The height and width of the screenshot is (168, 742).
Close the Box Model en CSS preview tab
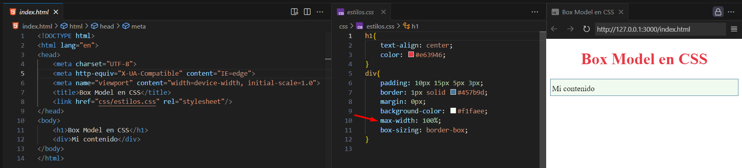[621, 12]
